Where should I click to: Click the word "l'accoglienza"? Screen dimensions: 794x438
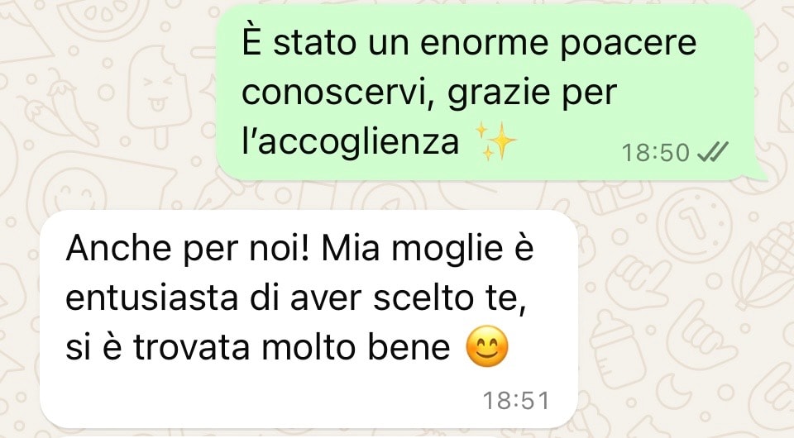[x=351, y=143]
